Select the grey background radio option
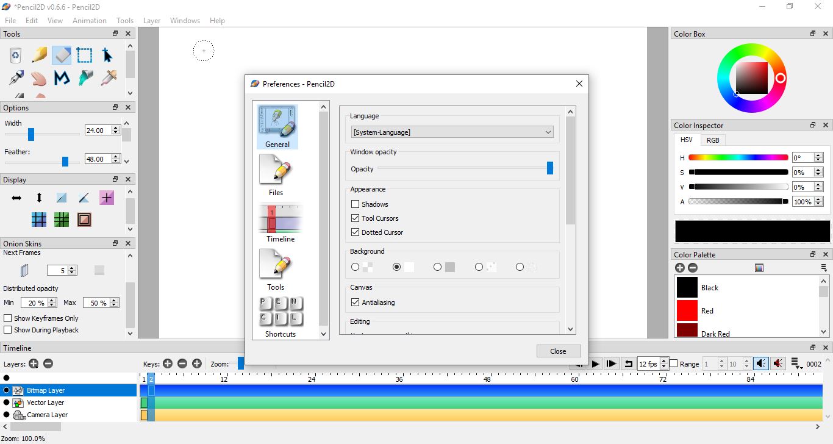This screenshot has height=444, width=833. click(x=437, y=267)
